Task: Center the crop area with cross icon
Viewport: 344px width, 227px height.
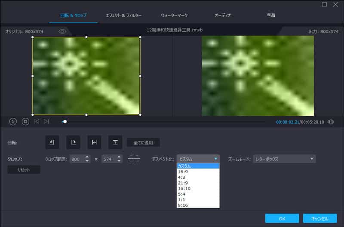Action: pos(134,159)
